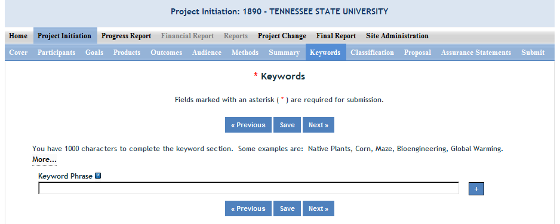The image size is (560, 224).
Task: Click the bottom Next » button
Action: tap(318, 208)
